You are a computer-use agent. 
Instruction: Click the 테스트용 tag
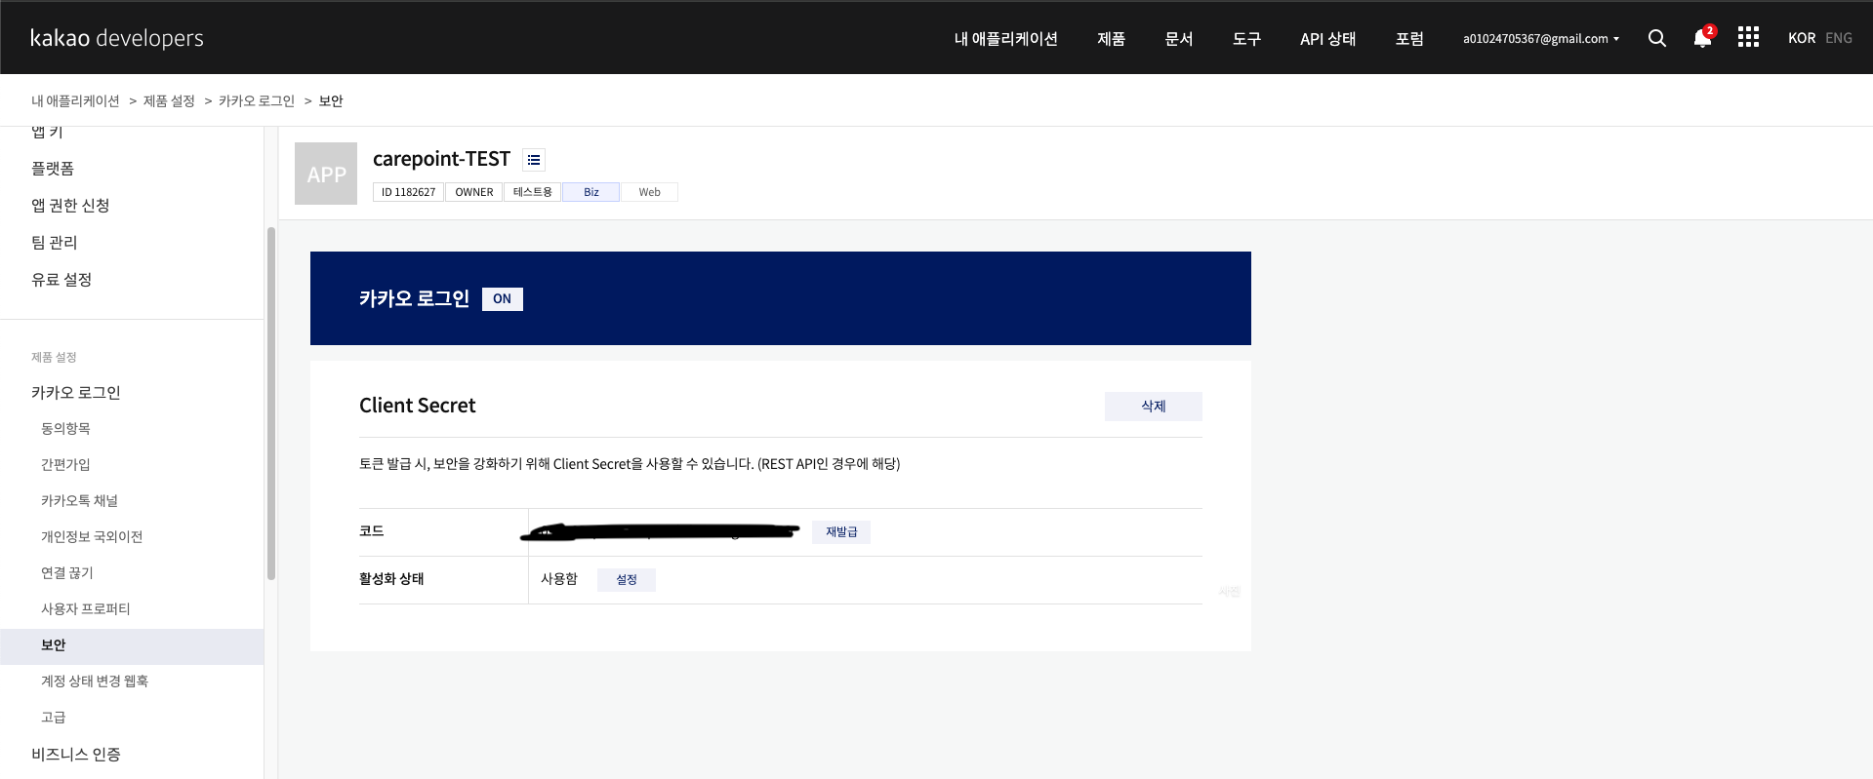coord(532,192)
